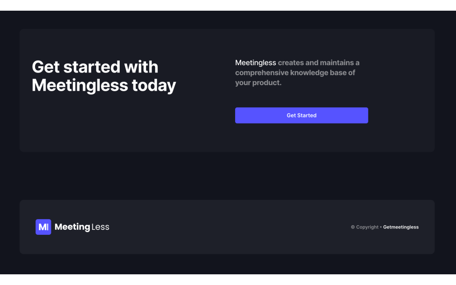
Task: Select the violet logo badge next to MeetingLess
Action: pyautogui.click(x=43, y=227)
